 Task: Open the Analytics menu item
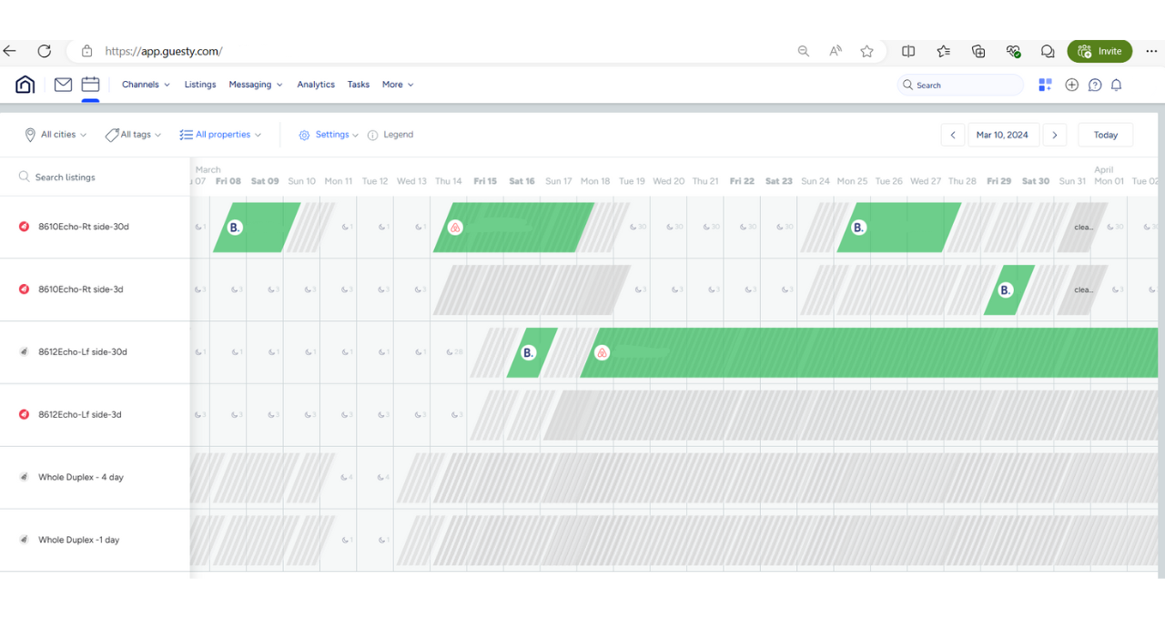tap(316, 85)
